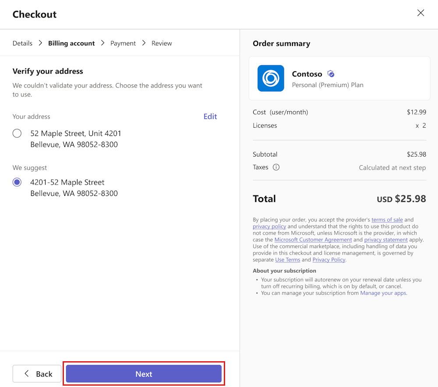
Task: Click the verified publisher badge beside Contoso
Action: [x=331, y=74]
